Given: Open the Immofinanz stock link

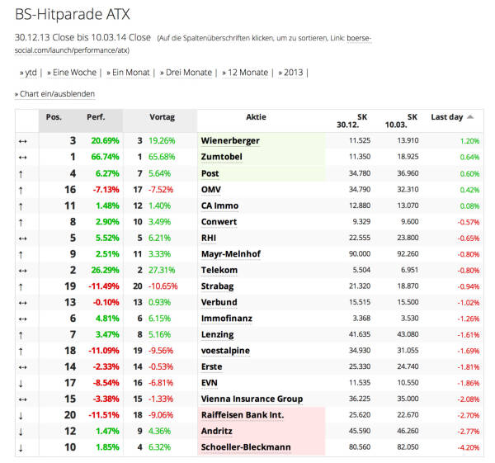Looking at the screenshot, I should click(227, 319).
